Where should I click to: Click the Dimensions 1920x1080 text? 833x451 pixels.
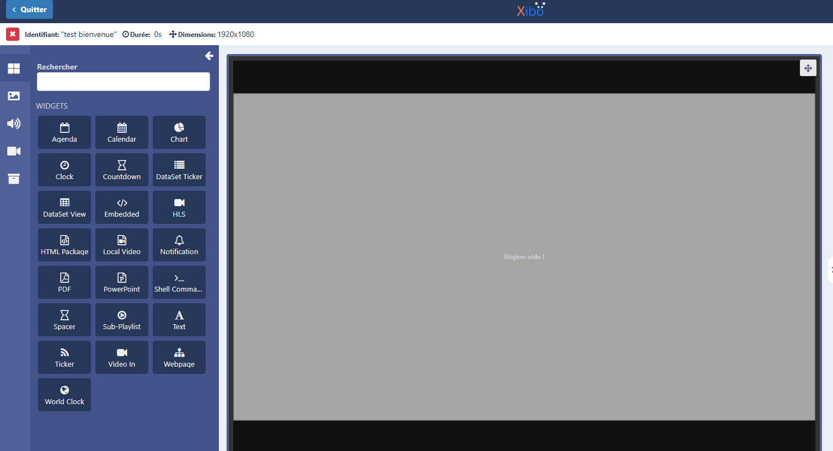[x=212, y=34]
